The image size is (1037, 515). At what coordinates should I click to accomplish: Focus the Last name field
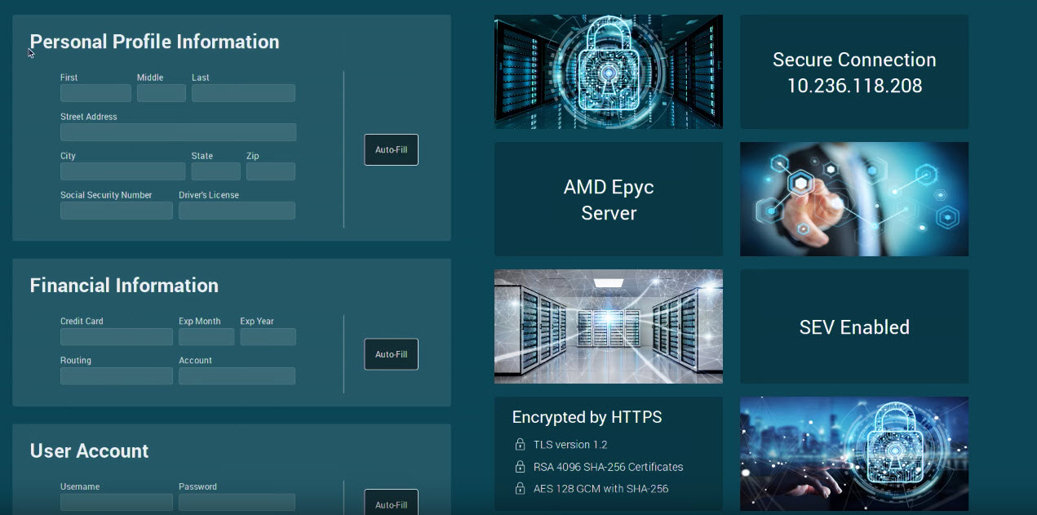(x=243, y=93)
